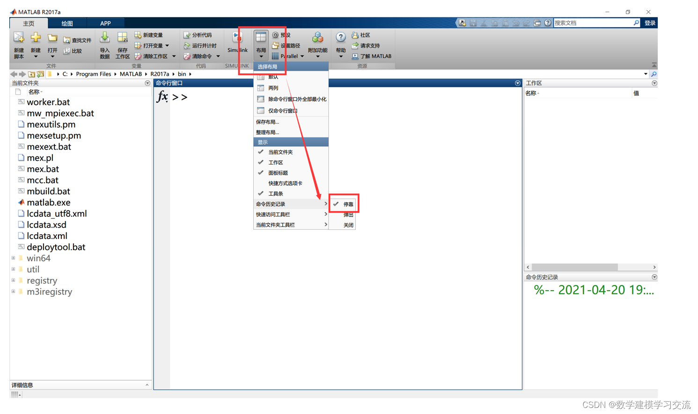698x414 pixels.
Task: Click 设置路径 (Set Path)
Action: click(x=286, y=46)
